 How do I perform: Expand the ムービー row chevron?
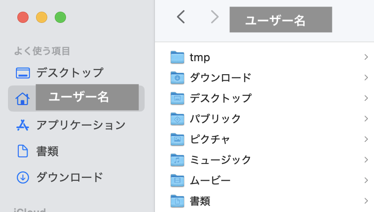click(x=366, y=180)
